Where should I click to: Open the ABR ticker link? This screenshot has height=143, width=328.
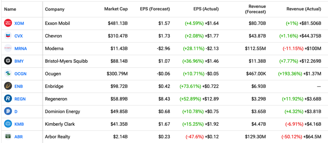point(19,137)
